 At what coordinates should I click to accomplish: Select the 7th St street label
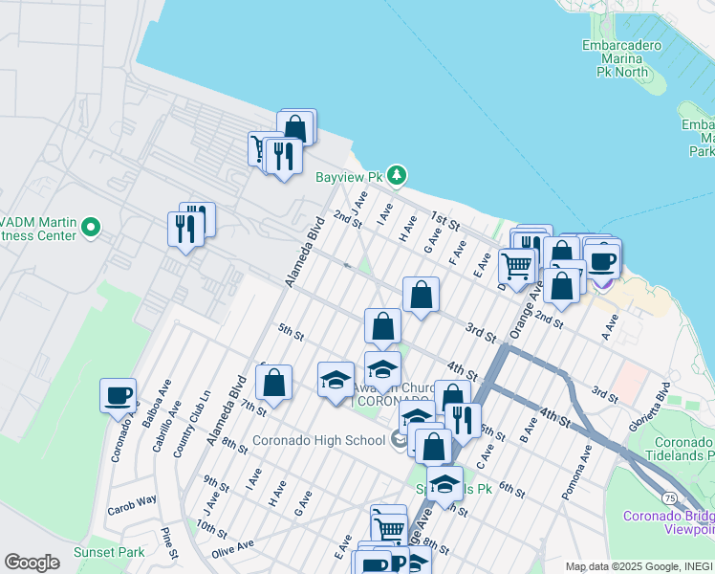coord(253,408)
